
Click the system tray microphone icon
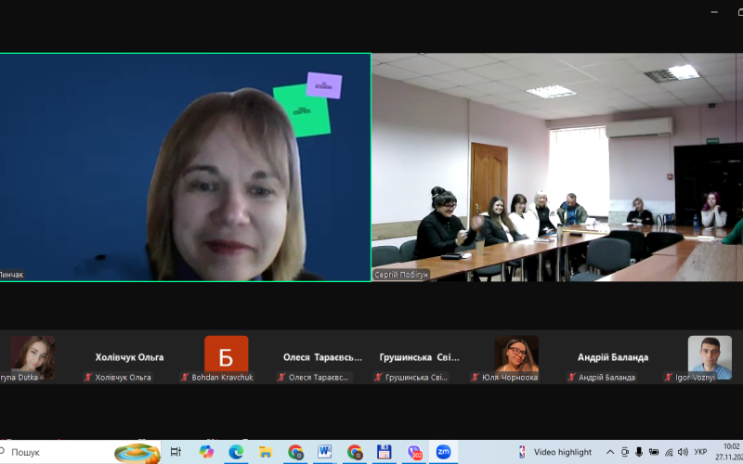[x=639, y=452]
